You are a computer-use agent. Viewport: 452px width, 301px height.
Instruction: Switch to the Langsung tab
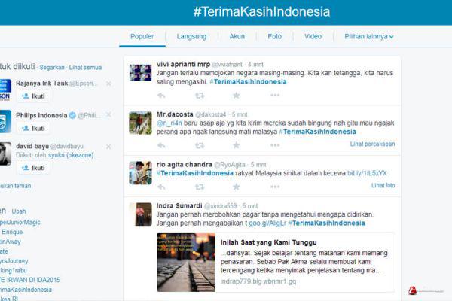pos(191,37)
